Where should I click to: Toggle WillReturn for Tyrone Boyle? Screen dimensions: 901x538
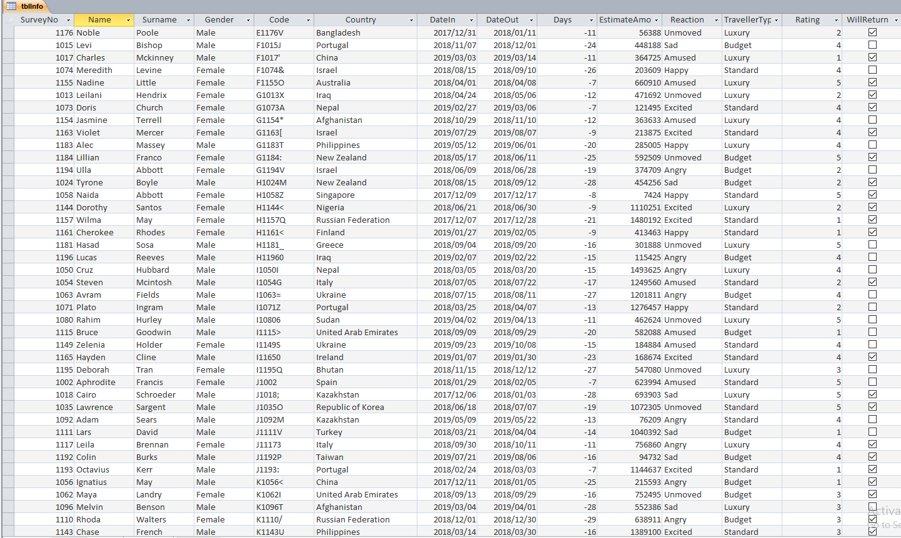point(872,182)
